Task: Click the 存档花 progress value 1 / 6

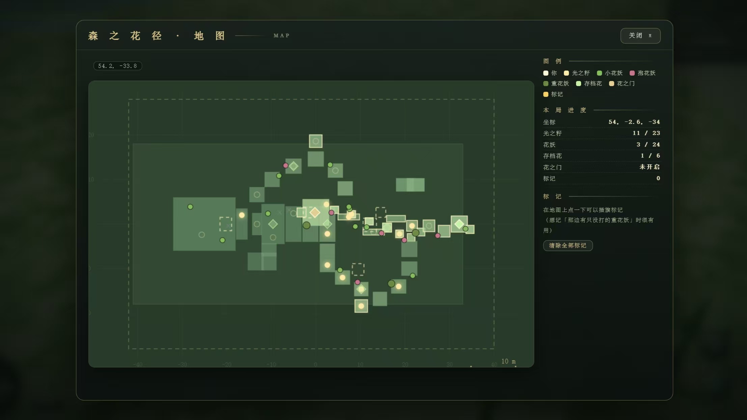Action: pyautogui.click(x=651, y=156)
